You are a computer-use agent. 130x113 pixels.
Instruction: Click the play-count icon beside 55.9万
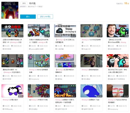click(4, 46)
